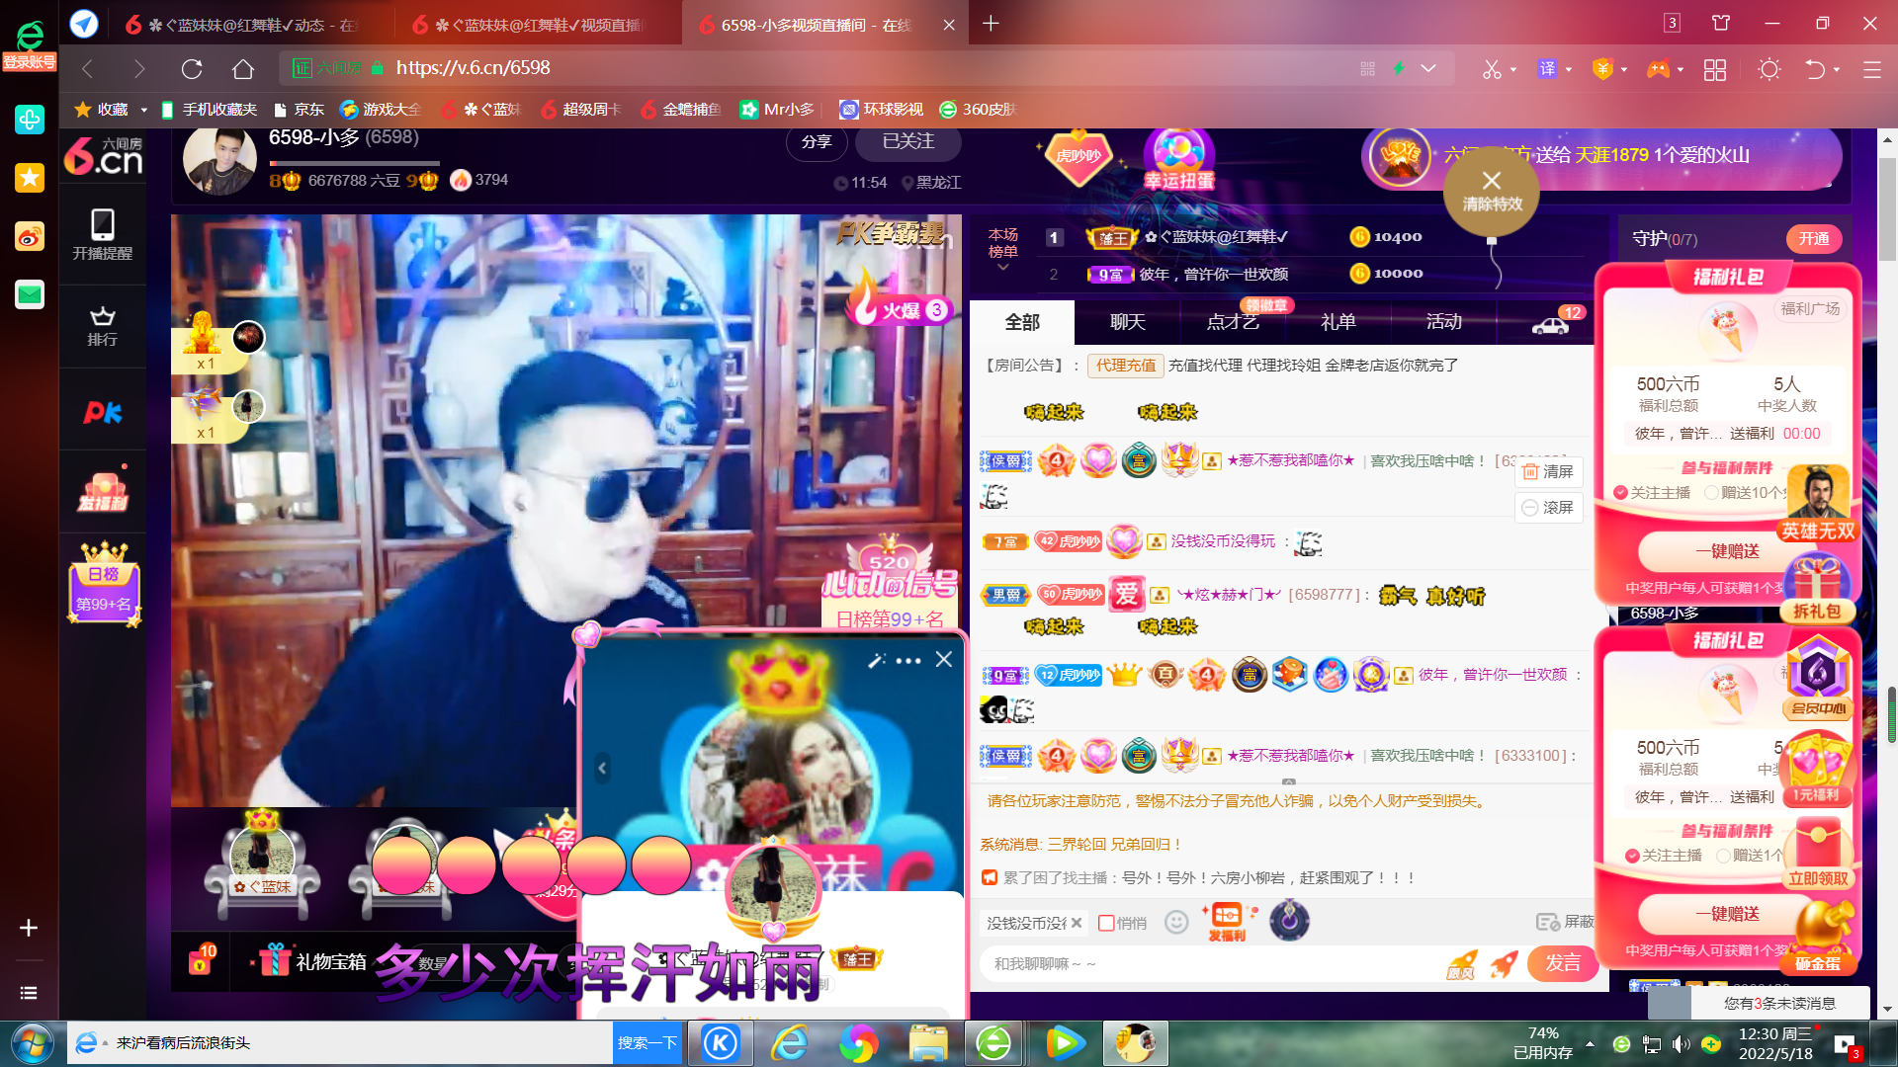Click upper 一键赠送 button
Screen dimensions: 1898x1067
pos(1727,551)
